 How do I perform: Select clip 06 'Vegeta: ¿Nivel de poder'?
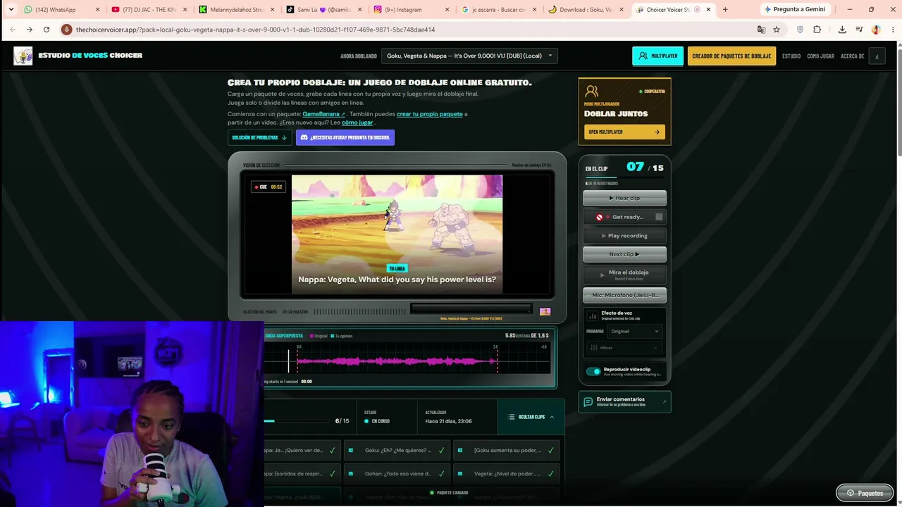tap(506, 474)
